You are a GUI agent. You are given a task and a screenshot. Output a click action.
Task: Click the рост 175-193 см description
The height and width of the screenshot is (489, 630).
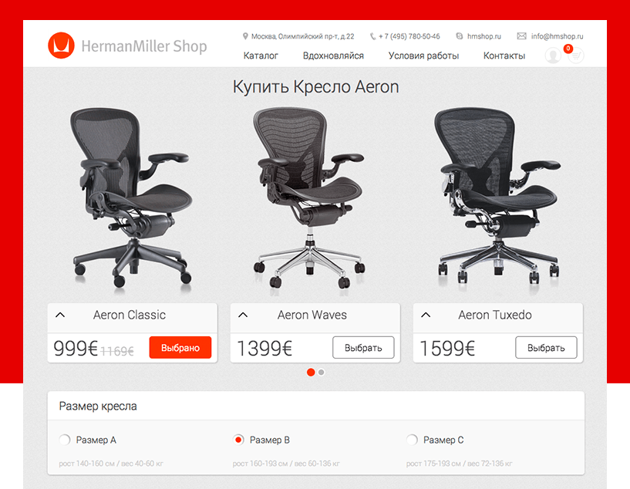click(x=460, y=464)
